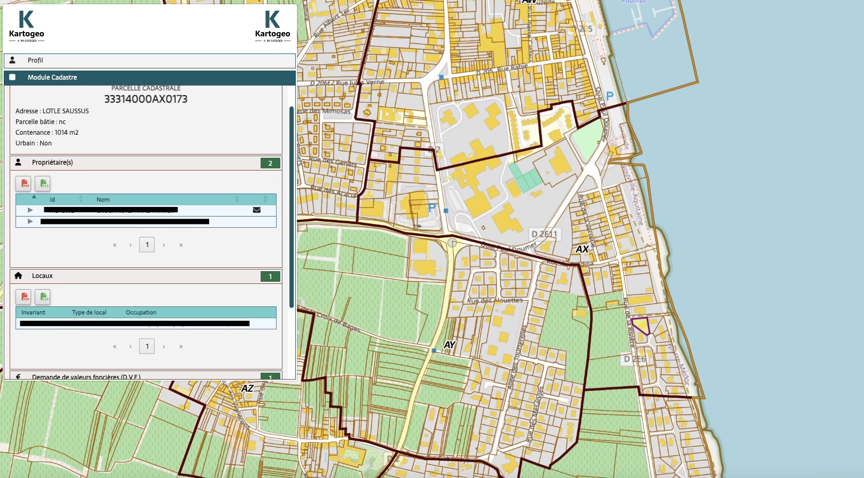The height and width of the screenshot is (478, 864).
Task: Click the AZ cadastral section label on the map
Action: (247, 388)
